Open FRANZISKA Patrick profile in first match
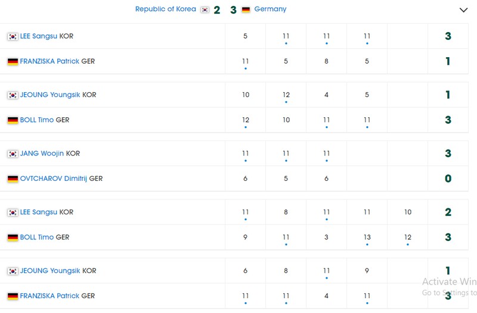This screenshot has width=477, height=313. tap(49, 61)
